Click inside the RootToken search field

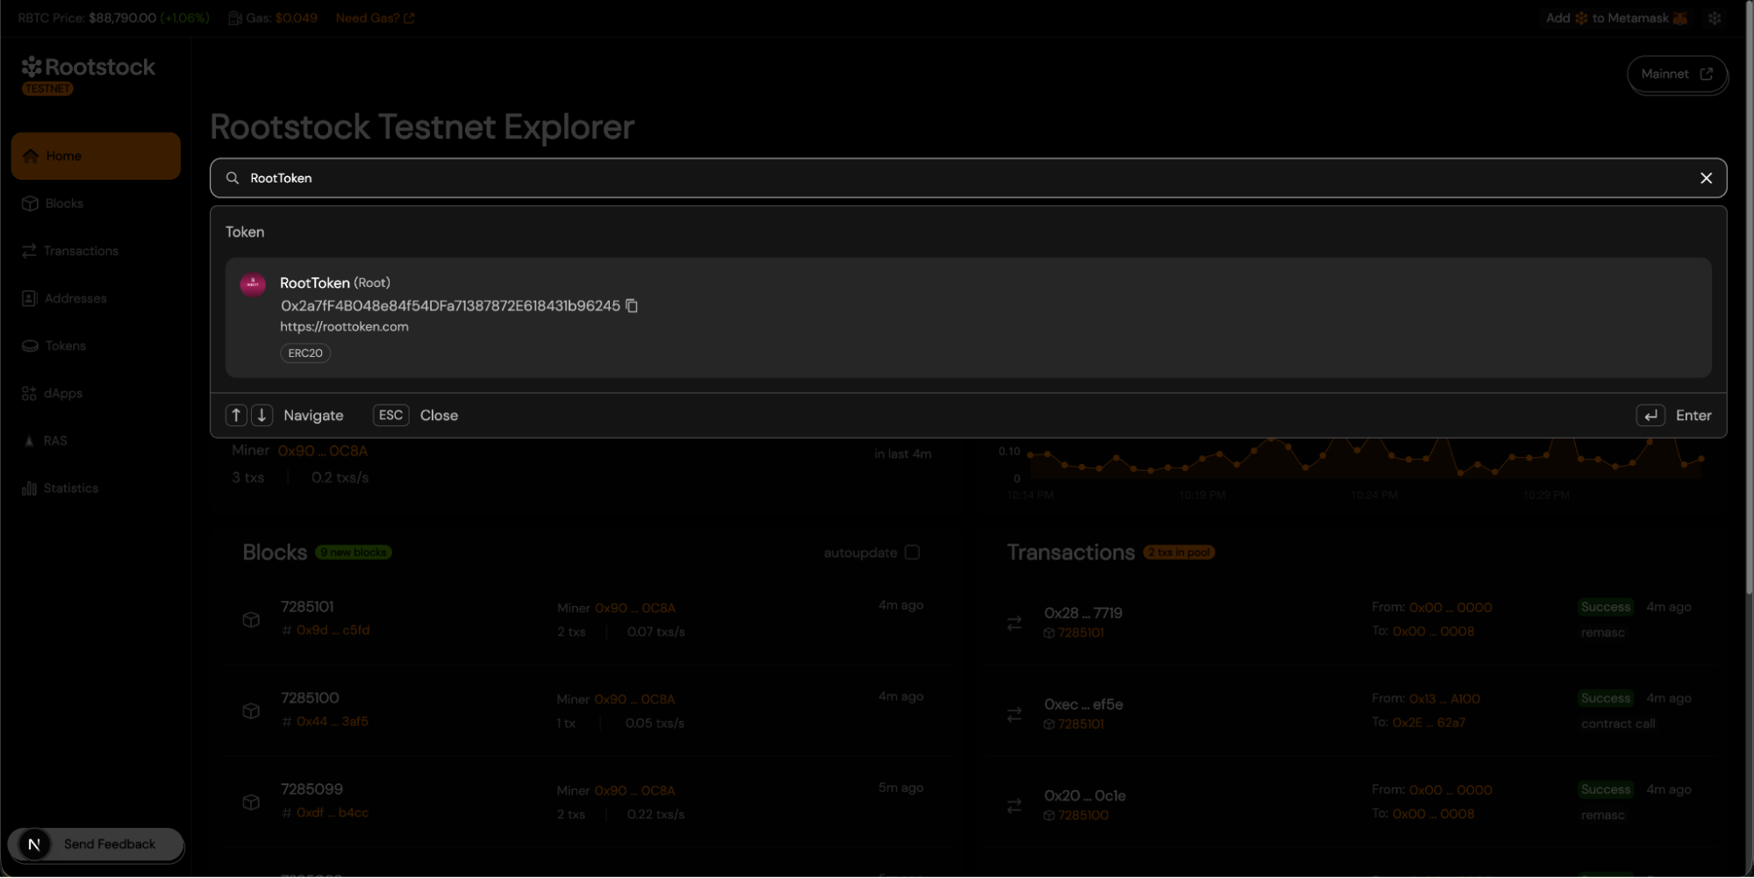click(x=965, y=178)
